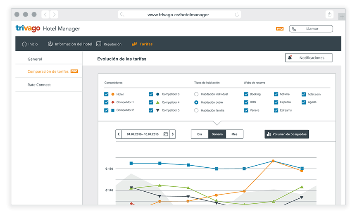This screenshot has width=357, height=214.
Task: Switch chart view to Día
Action: tap(200, 134)
